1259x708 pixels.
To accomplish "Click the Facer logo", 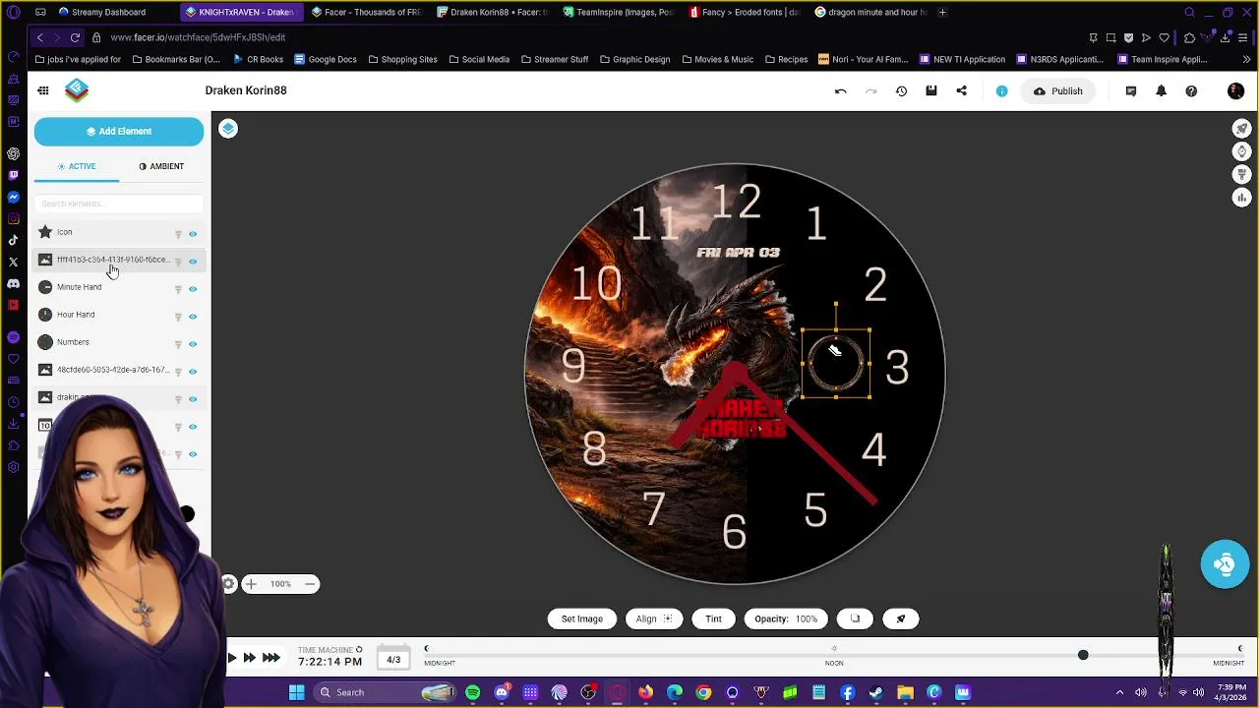I will point(77,90).
